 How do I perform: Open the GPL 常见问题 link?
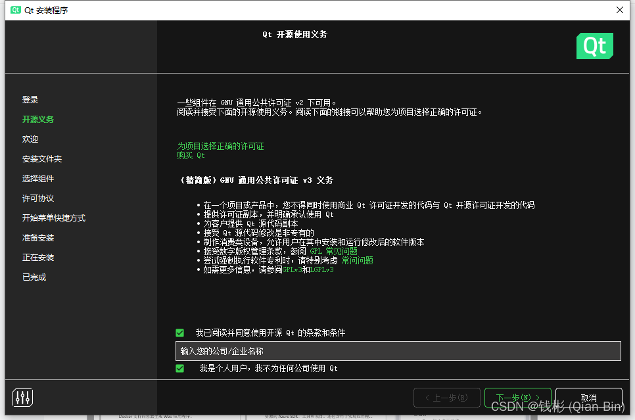coord(333,251)
